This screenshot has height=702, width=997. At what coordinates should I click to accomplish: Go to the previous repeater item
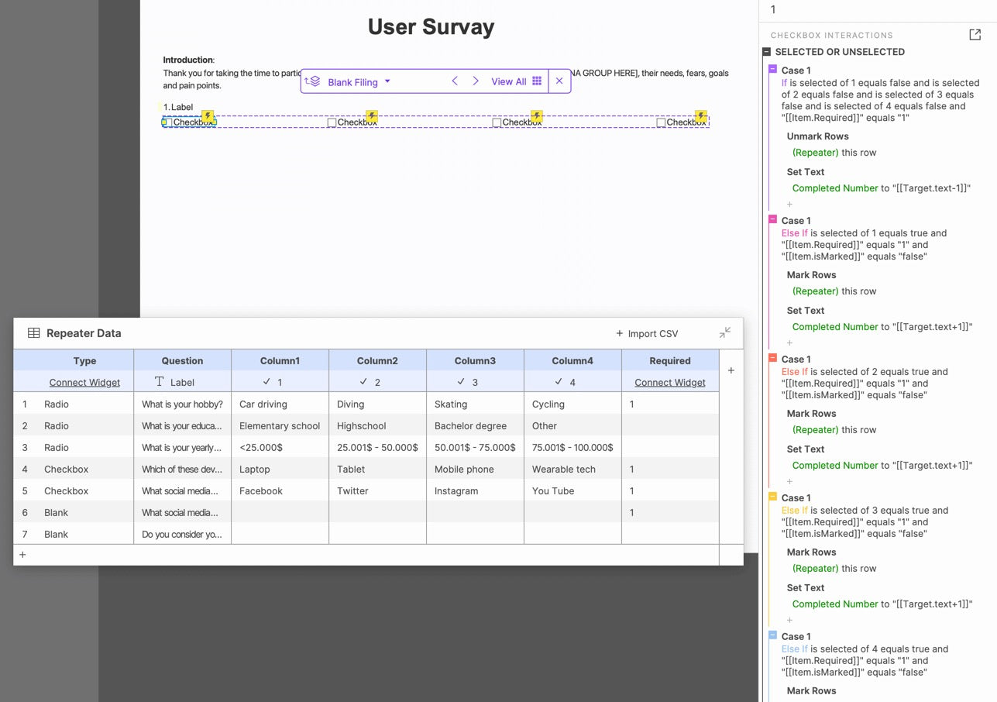455,81
